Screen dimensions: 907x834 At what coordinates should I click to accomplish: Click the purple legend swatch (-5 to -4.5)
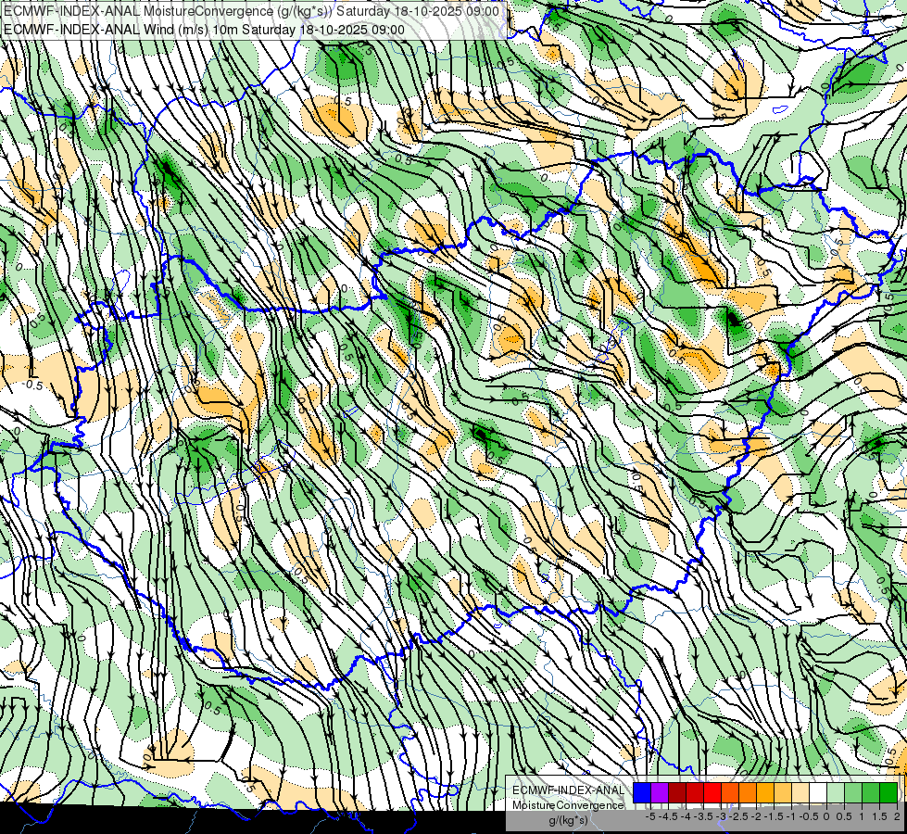[x=660, y=793]
